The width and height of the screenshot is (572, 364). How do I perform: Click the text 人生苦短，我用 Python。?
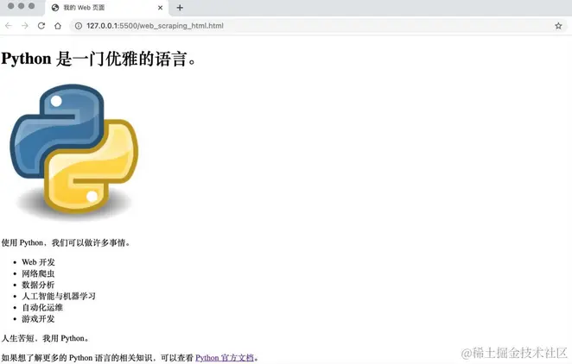point(45,338)
